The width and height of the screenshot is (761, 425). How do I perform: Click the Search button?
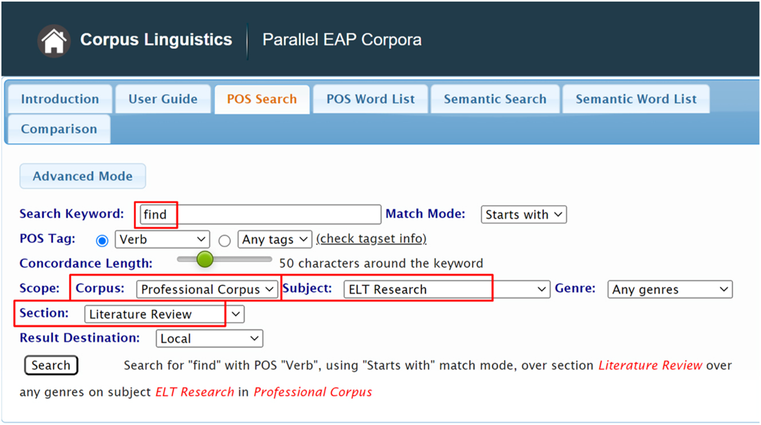(51, 365)
